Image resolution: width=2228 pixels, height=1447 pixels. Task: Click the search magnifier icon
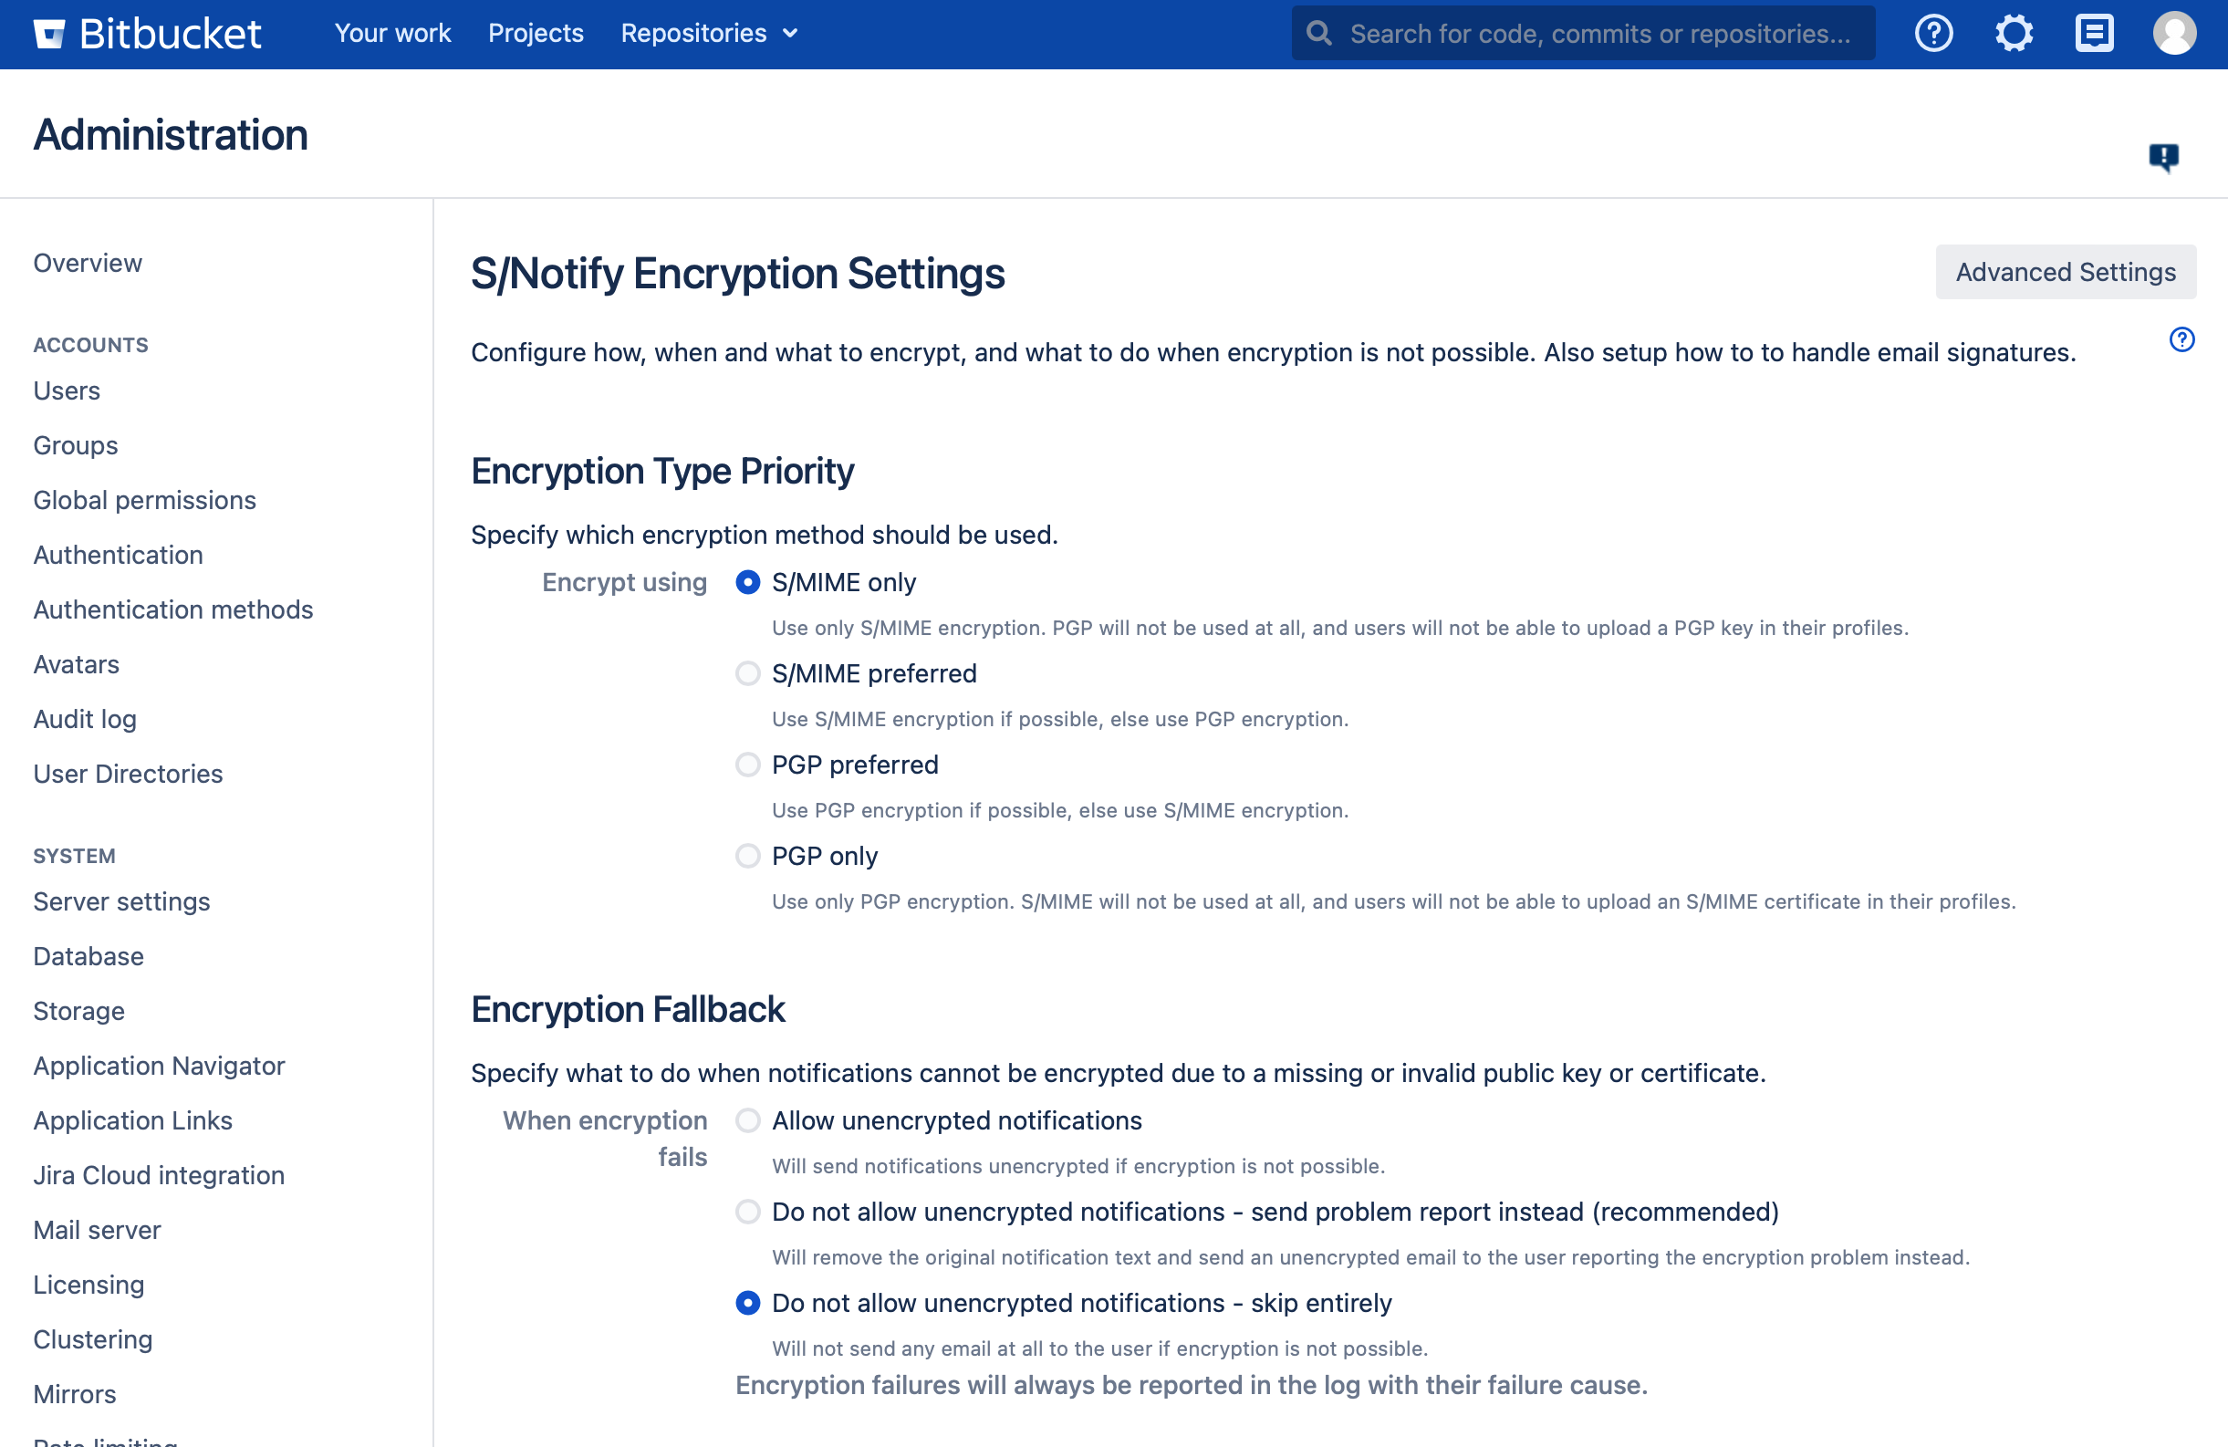coord(1319,34)
